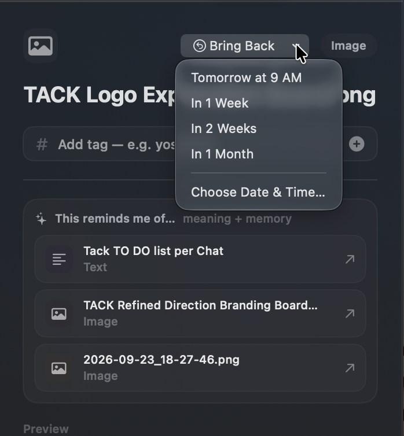The height and width of the screenshot is (436, 404).
Task: Open Choose Date & Time… option
Action: click(x=258, y=192)
